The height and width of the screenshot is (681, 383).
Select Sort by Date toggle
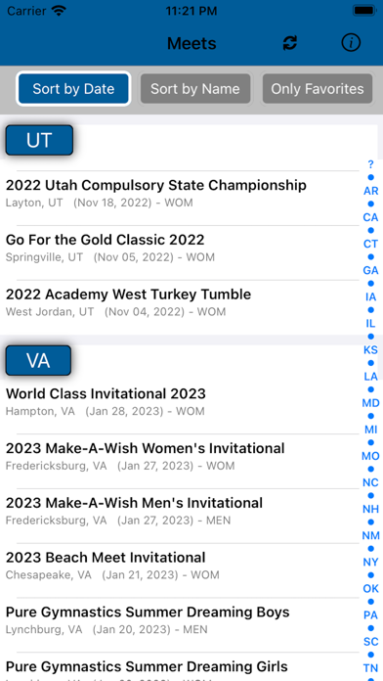73,89
